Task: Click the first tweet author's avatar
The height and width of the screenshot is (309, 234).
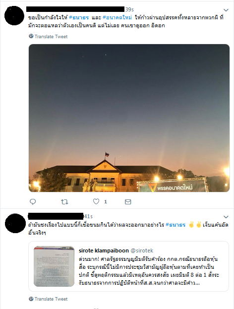Action: (14, 16)
